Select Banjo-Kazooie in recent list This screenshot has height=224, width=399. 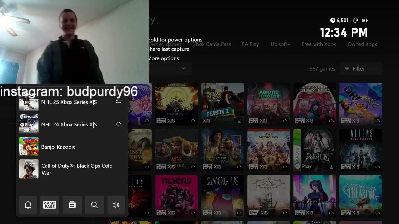click(x=72, y=147)
